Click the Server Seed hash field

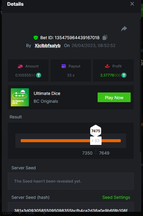point(71,207)
